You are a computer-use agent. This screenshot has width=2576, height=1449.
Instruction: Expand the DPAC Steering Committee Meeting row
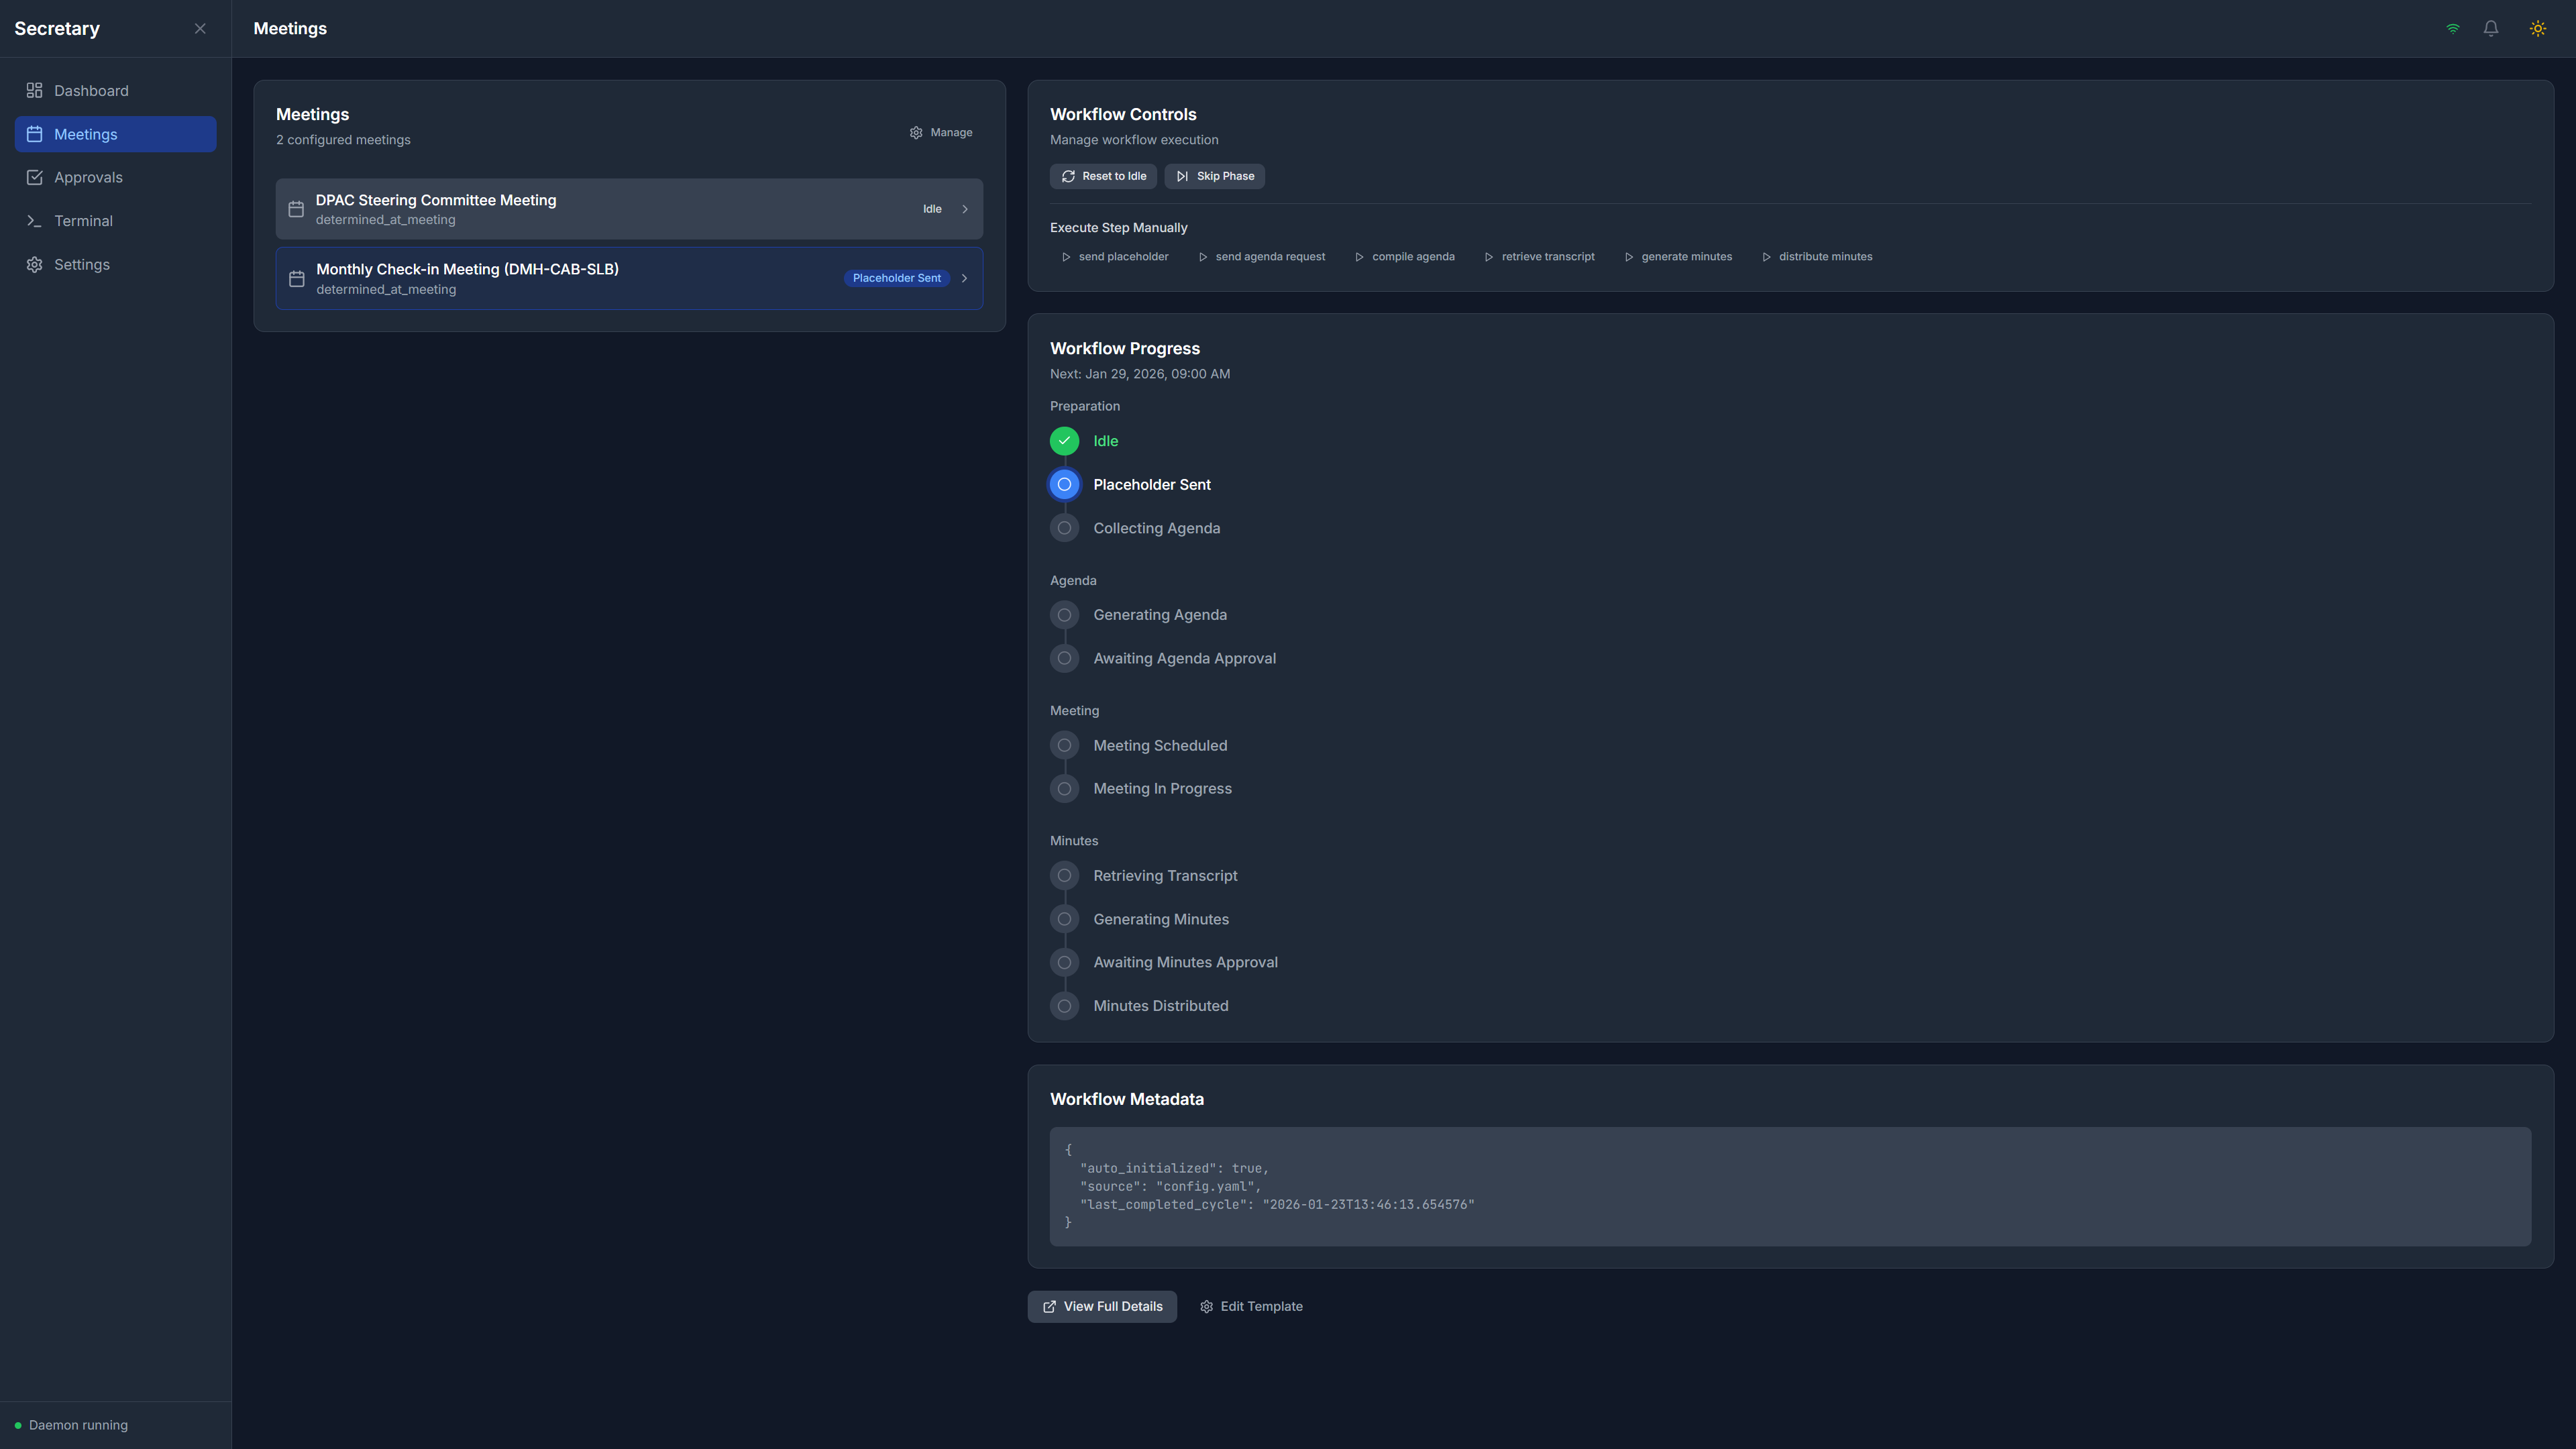point(964,209)
